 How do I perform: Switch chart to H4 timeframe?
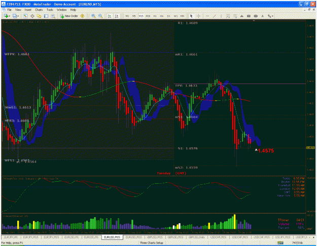coord(162,16)
